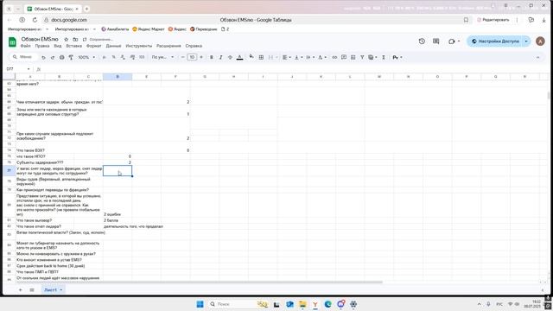Undo the last action in toolbar

click(43, 57)
